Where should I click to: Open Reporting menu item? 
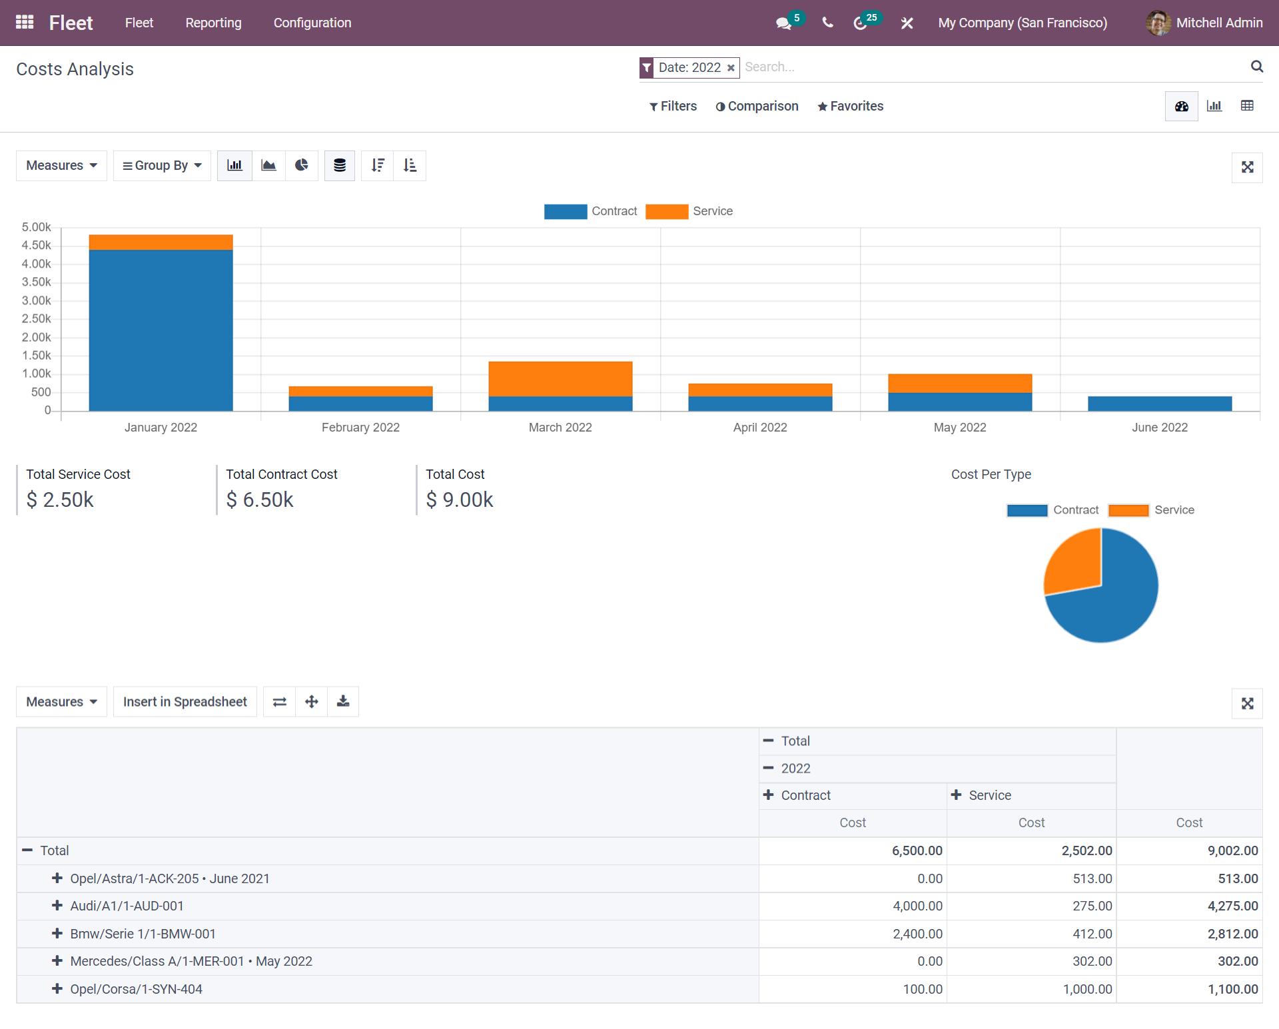tap(212, 21)
